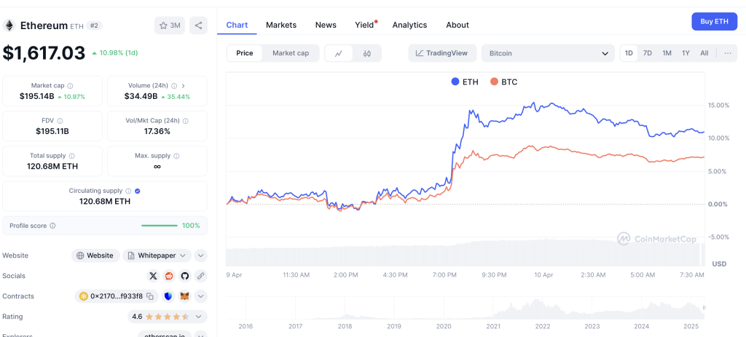
Task: Switch to the About tab
Action: 458,25
